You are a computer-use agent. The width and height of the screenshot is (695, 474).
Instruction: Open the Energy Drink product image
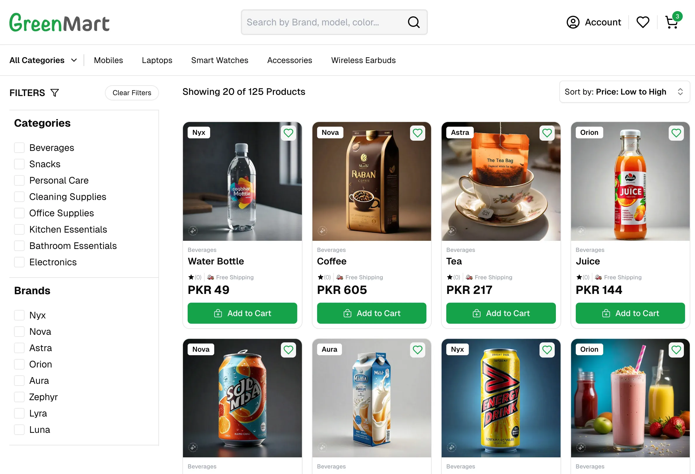[x=501, y=398]
